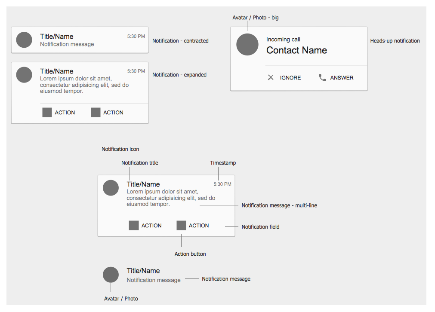Tap the IGNORE button on the incoming call
Screen dimensions: 435x312
[x=284, y=78]
